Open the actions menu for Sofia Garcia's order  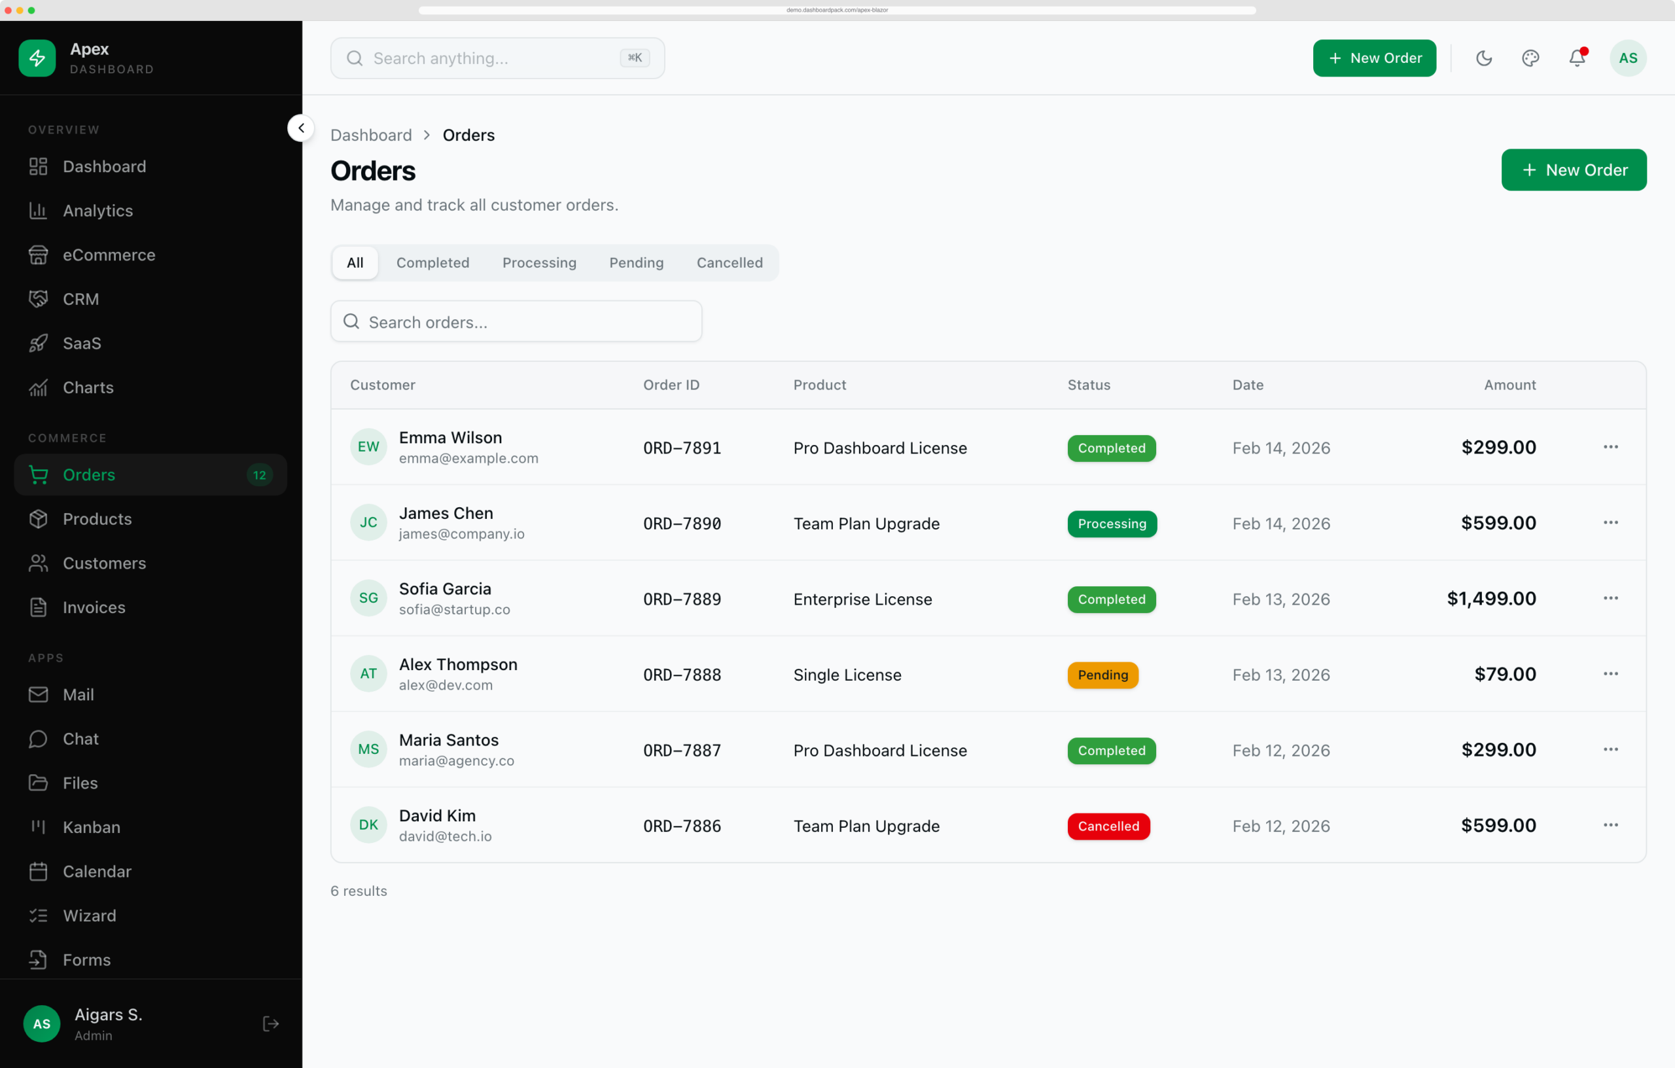1610,598
